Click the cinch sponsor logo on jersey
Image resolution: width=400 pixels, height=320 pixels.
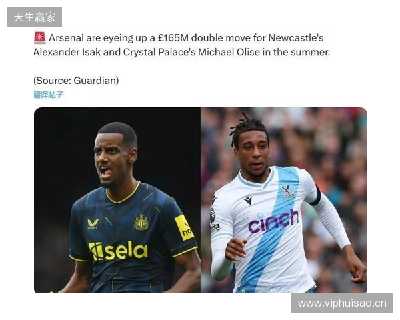point(273,221)
